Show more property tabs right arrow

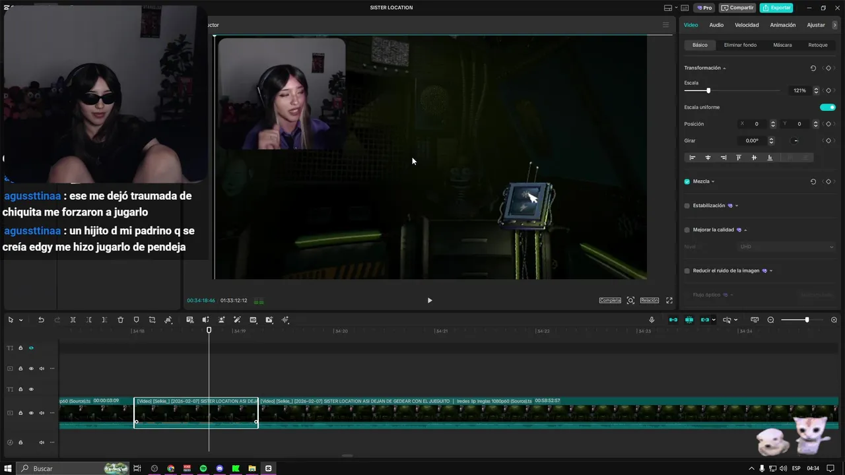(834, 25)
